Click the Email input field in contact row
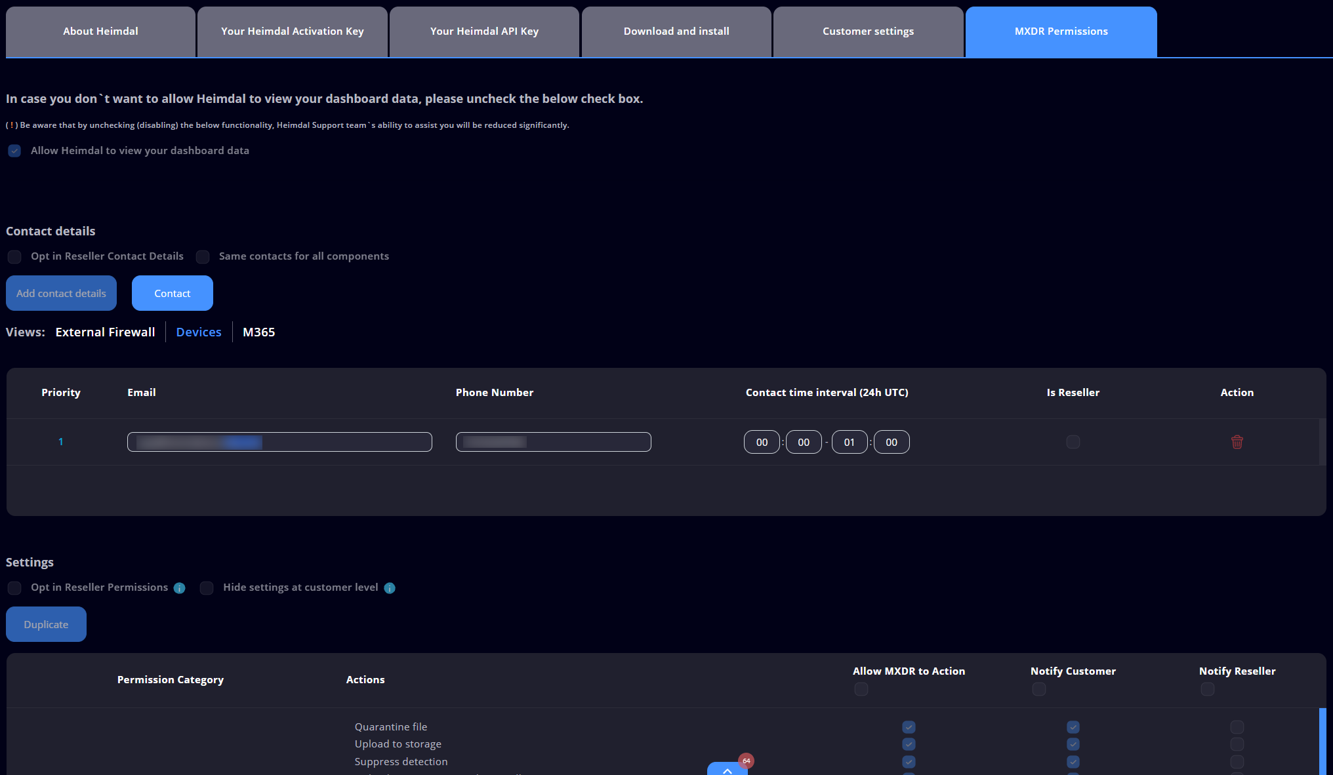The height and width of the screenshot is (775, 1333). click(279, 442)
